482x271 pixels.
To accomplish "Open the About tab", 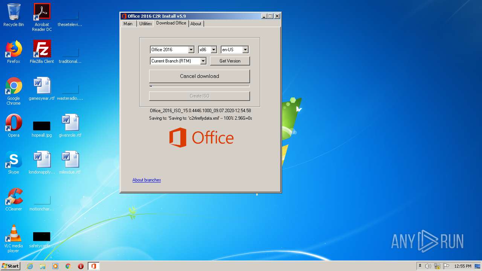I will pos(196,24).
